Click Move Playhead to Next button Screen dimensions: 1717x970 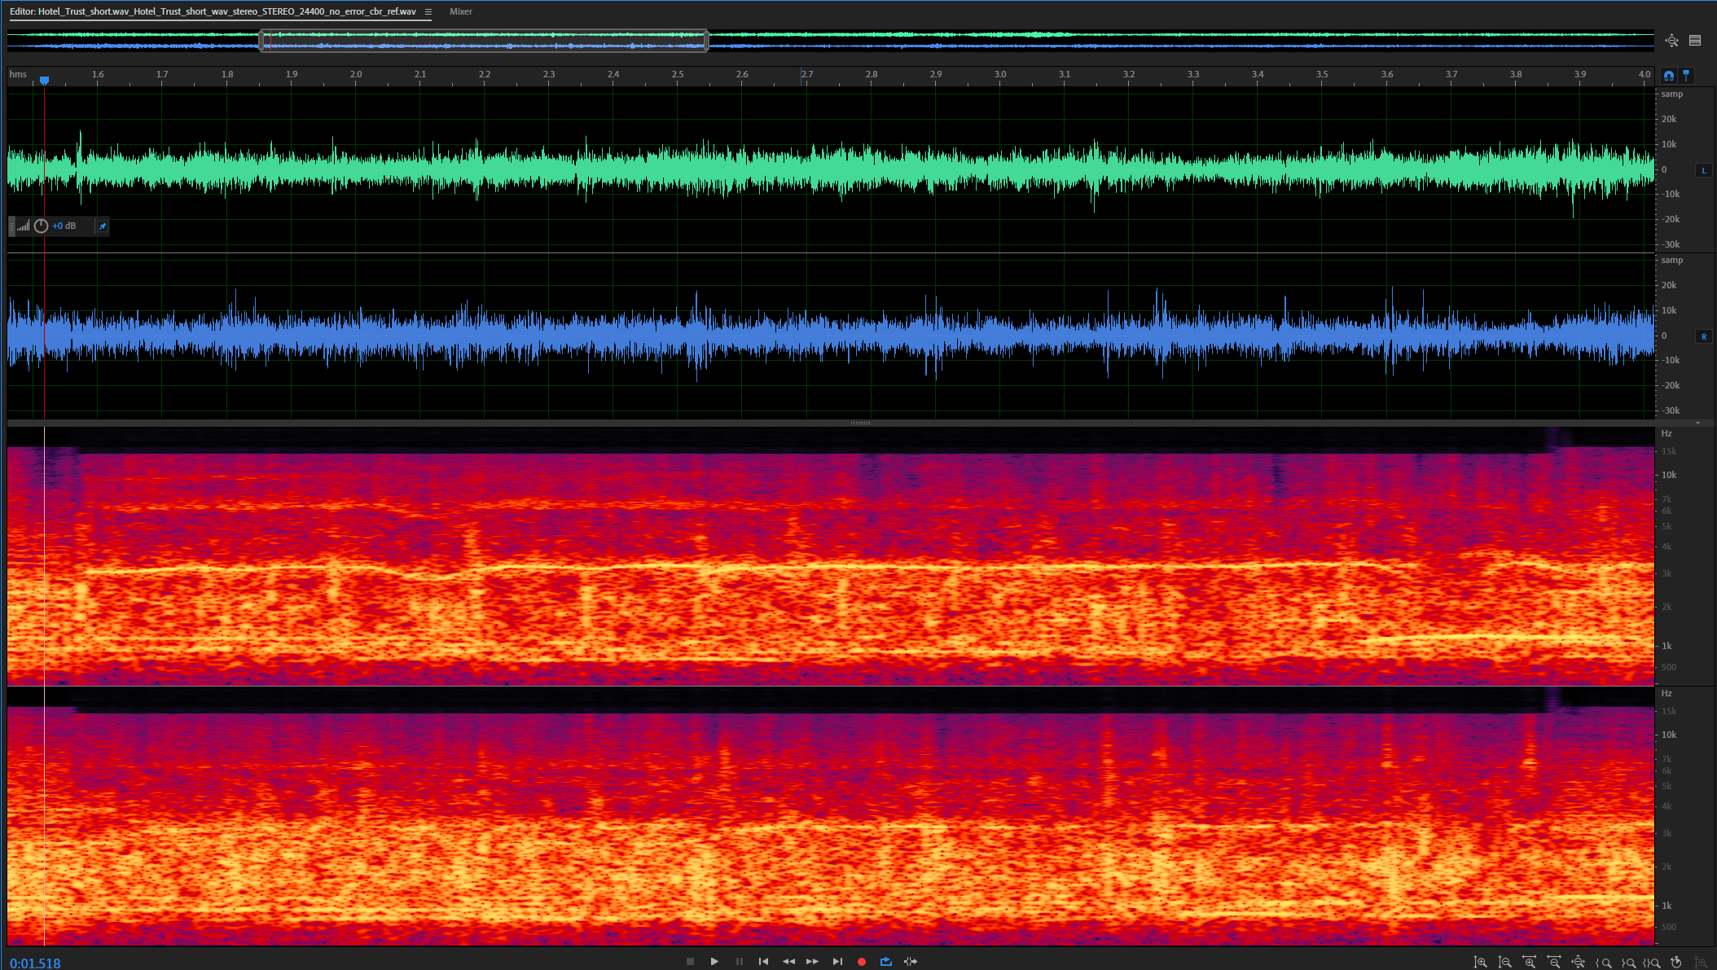coord(837,962)
